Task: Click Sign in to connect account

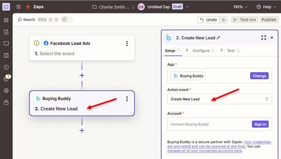Action: 260,124
